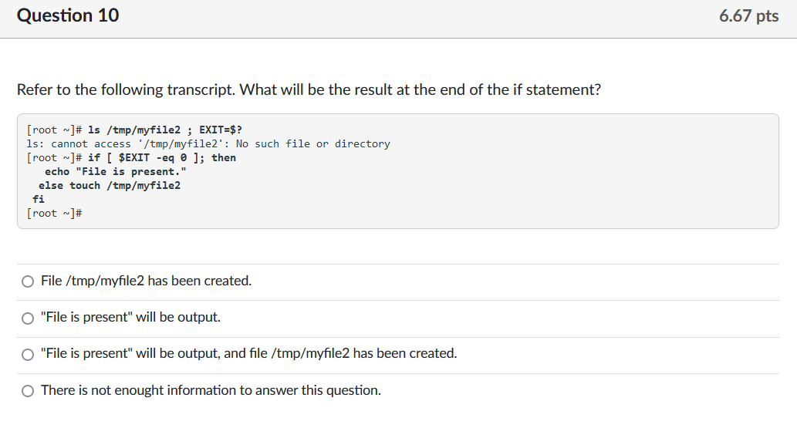Choose radio beside '"File is present" will be output.'
This screenshot has height=428, width=797.
pyautogui.click(x=28, y=318)
